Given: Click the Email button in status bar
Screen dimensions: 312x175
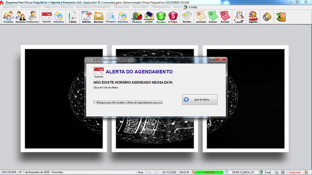Looking at the screenshot, I should click(266, 172).
